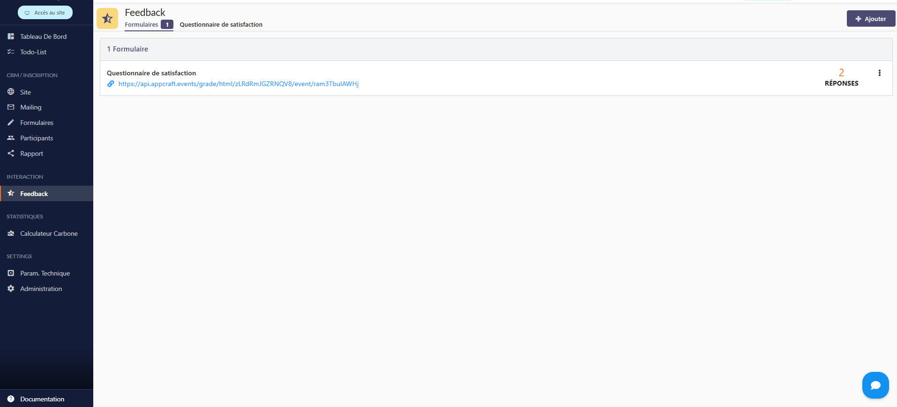
Task: Open Participants via the people icon
Action: [x=11, y=138]
